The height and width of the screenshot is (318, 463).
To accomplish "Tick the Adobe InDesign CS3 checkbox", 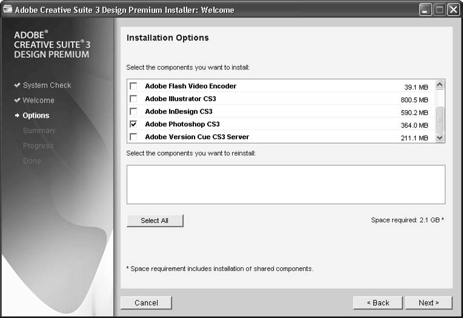I will point(133,112).
